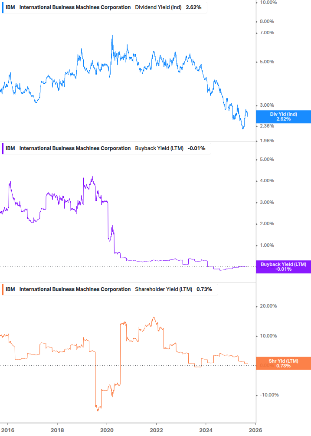Click the IBM ticker in shareholder yield legend
This screenshot has width=311, height=436.
point(10,289)
